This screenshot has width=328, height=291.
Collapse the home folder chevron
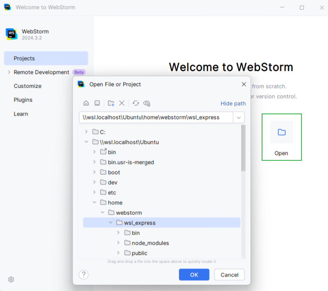click(x=94, y=202)
